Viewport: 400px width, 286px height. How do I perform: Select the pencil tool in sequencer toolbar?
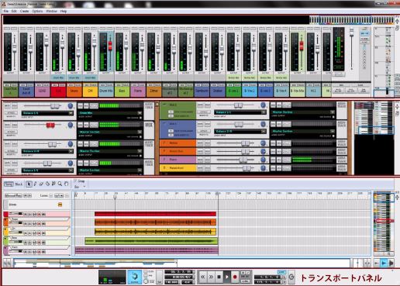(35, 184)
